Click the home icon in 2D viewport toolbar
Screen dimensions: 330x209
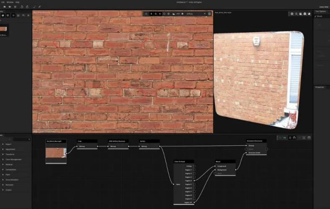coord(146,14)
